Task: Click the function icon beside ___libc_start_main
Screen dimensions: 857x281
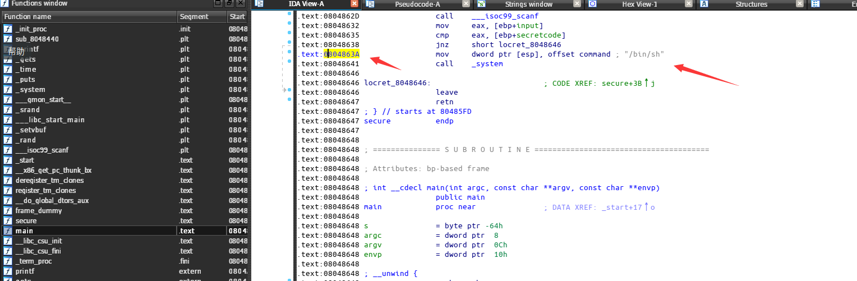Action: [x=8, y=120]
